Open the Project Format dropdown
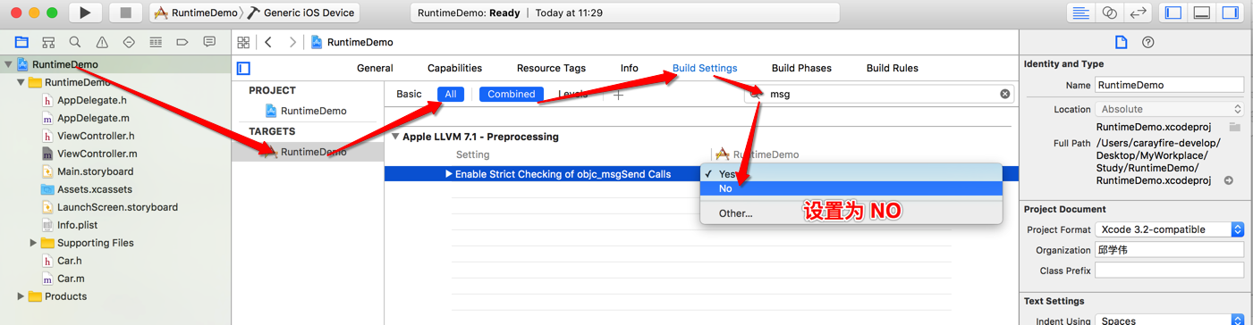Screen dimensions: 1253x325 pos(1171,229)
